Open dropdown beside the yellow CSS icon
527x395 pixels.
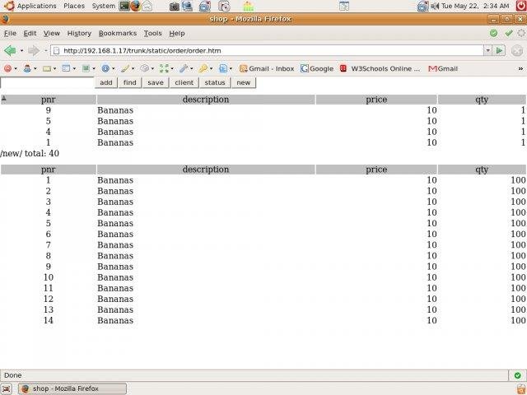[54, 68]
